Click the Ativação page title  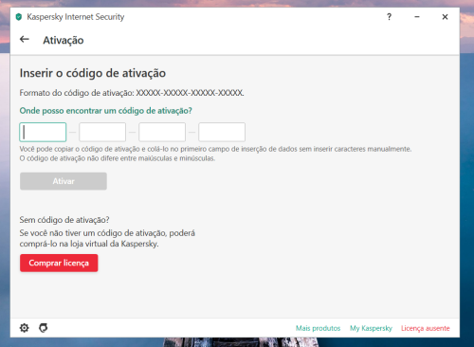(x=64, y=41)
